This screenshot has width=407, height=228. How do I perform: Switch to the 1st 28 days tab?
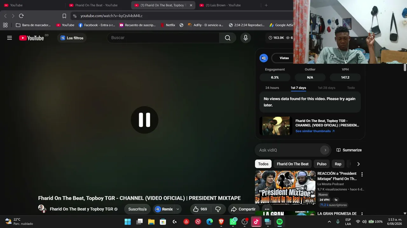[327, 88]
